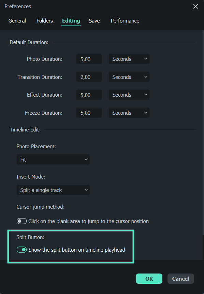This screenshot has height=294, width=204.
Task: Open the Photo Placement dropdown showing Fit
Action: (x=53, y=159)
